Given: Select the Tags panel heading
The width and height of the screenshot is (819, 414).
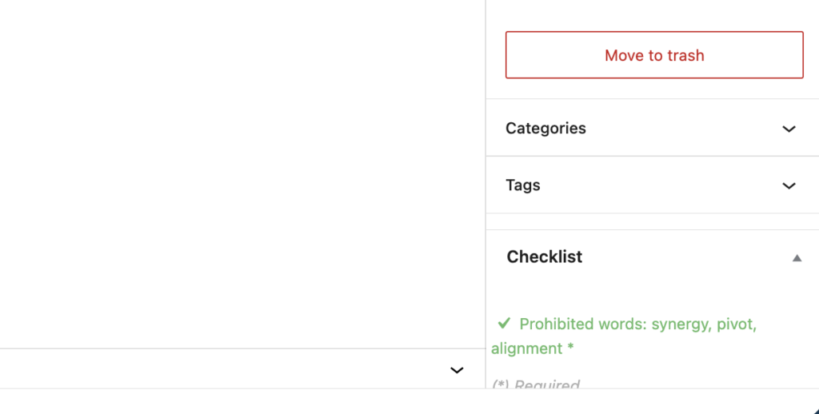Looking at the screenshot, I should pyautogui.click(x=523, y=185).
